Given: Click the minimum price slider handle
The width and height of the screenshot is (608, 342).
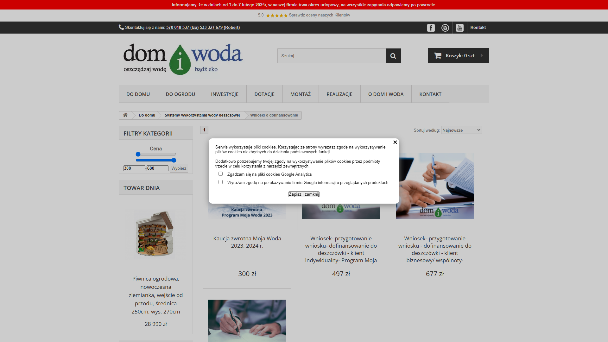Looking at the screenshot, I should coord(138,154).
